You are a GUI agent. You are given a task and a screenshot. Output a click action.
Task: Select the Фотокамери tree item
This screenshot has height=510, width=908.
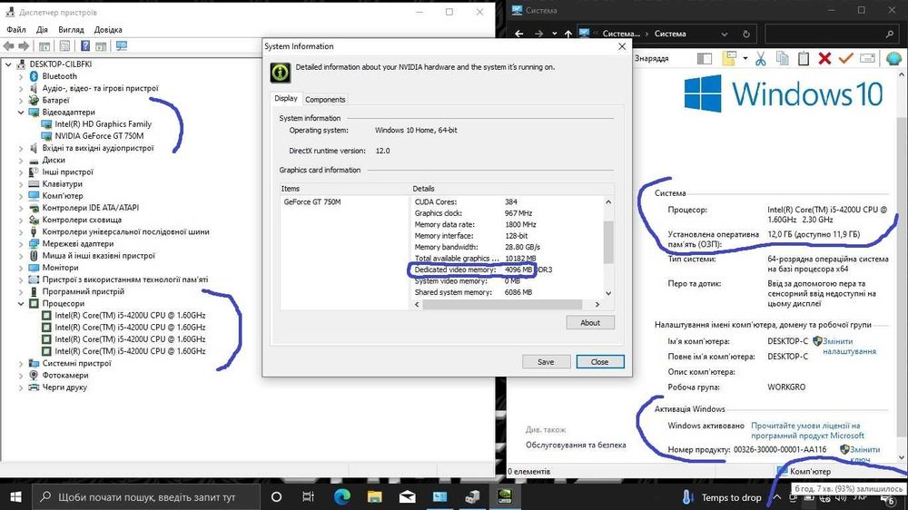(64, 375)
